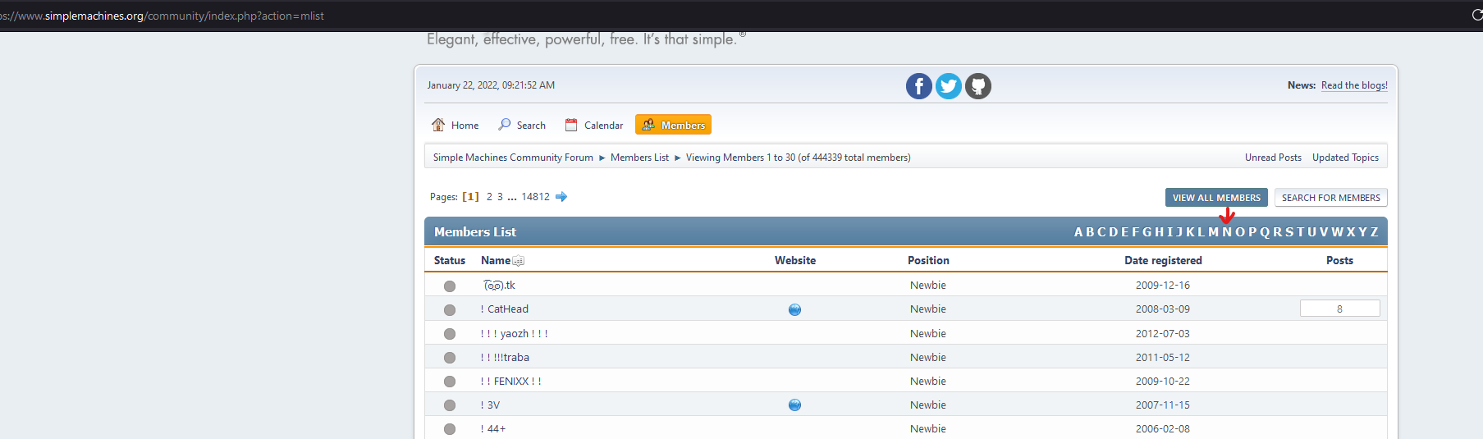Sort by Status column header
Viewport: 1483px width, 439px height.
[450, 260]
